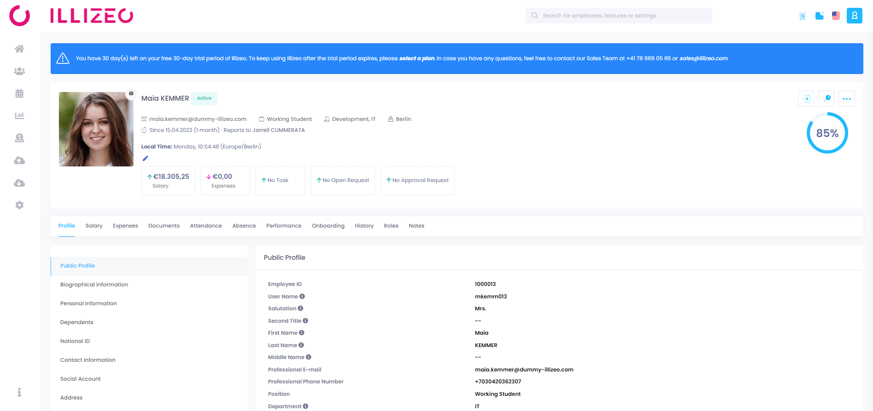Viewport: 873px width, 411px height.
Task: Switch to the Expenses tab
Action: click(x=125, y=226)
